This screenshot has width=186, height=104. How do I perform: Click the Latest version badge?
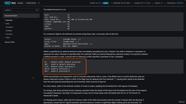pyautogui.click(x=105, y=3)
